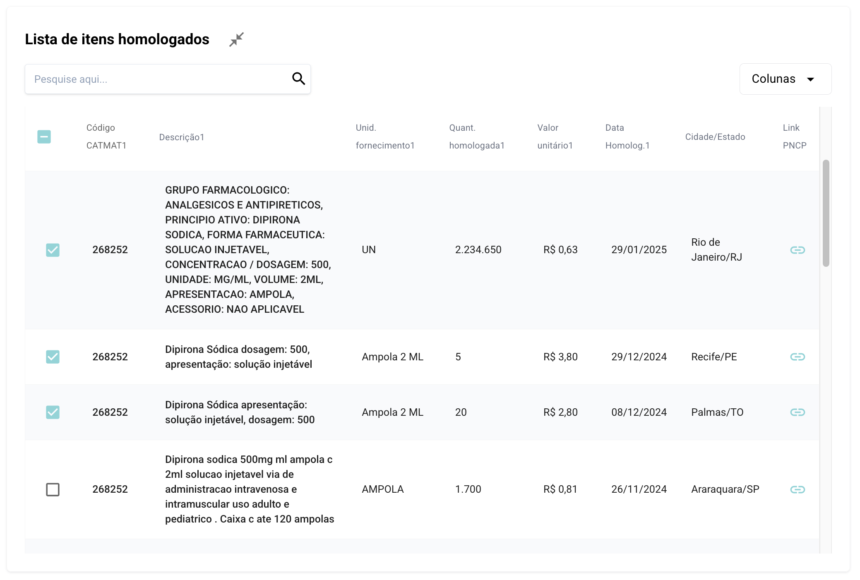
Task: Click the 'AMPOLA' supply unit cell
Action: click(382, 489)
